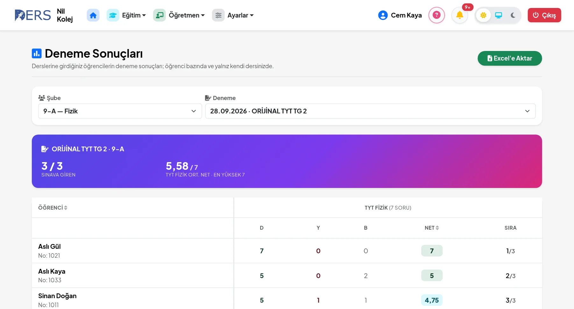This screenshot has height=309, width=574.
Task: Click the SIRA column header
Action: click(510, 228)
